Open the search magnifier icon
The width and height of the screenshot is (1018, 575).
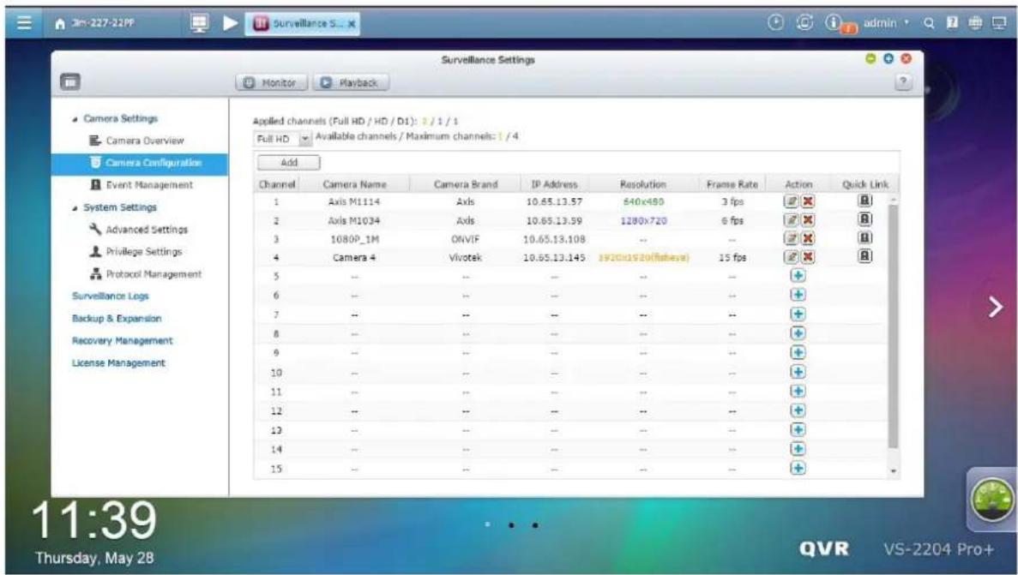pyautogui.click(x=929, y=23)
